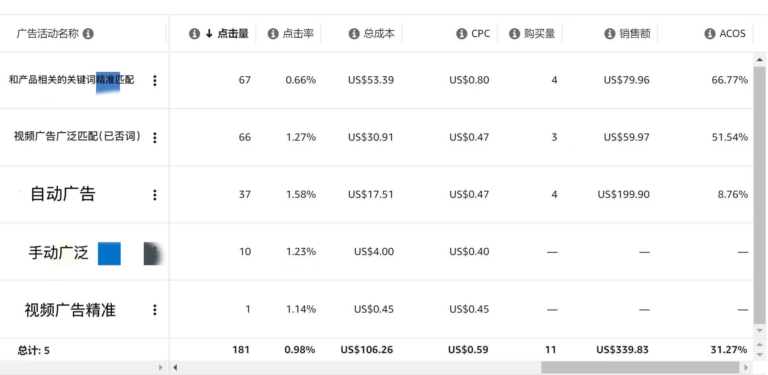Click info icon beside 广告活动名称 header
The image size is (768, 375).
click(88, 34)
